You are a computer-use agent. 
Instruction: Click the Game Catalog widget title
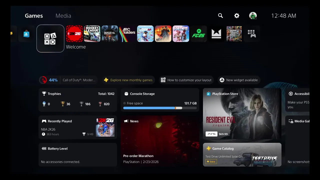coord(223,148)
